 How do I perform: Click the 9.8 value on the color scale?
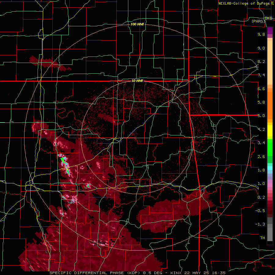[x=261, y=34]
